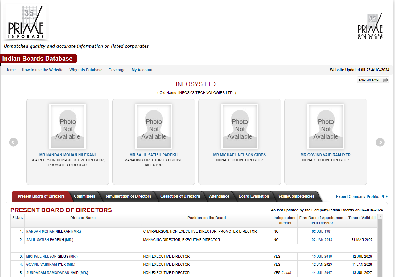Click the print icon
This screenshot has height=277, width=395.
385,80
